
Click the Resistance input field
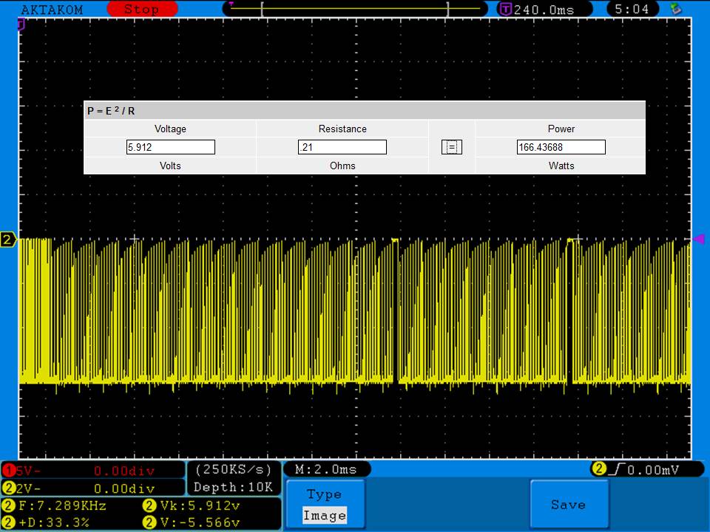click(342, 147)
